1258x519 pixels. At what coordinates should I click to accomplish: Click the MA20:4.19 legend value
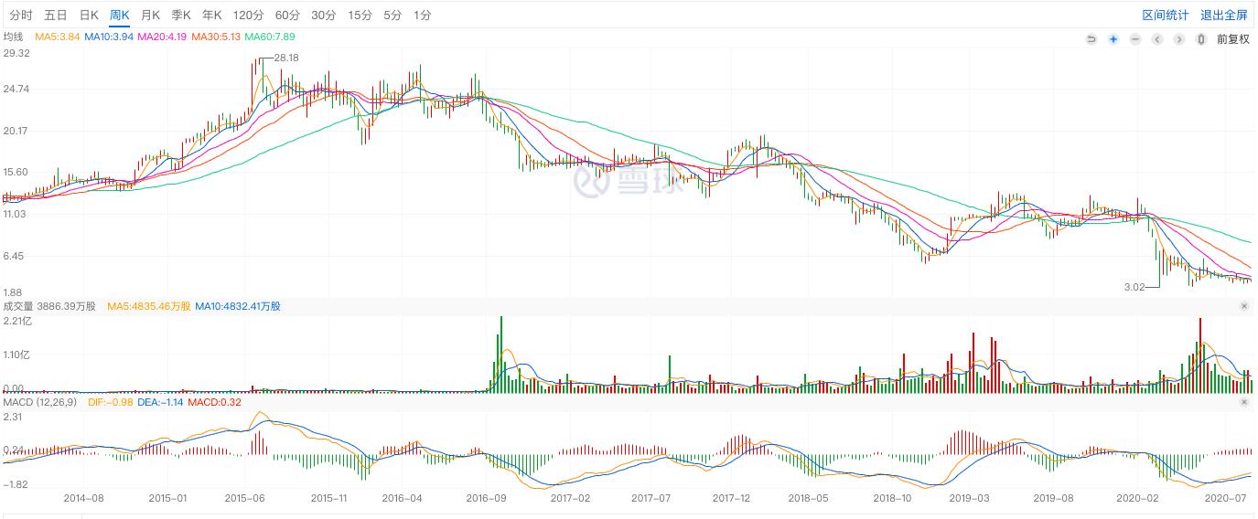point(162,37)
